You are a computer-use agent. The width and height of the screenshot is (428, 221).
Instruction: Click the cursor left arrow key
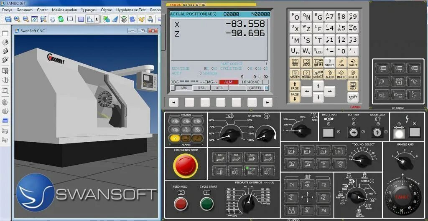tap(306, 91)
